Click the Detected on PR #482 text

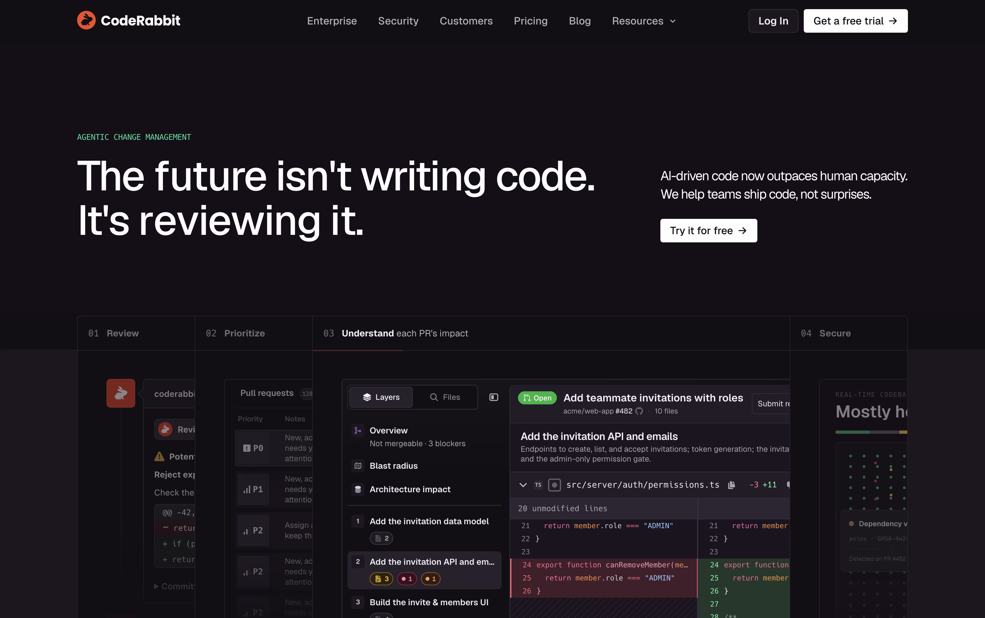click(x=877, y=559)
